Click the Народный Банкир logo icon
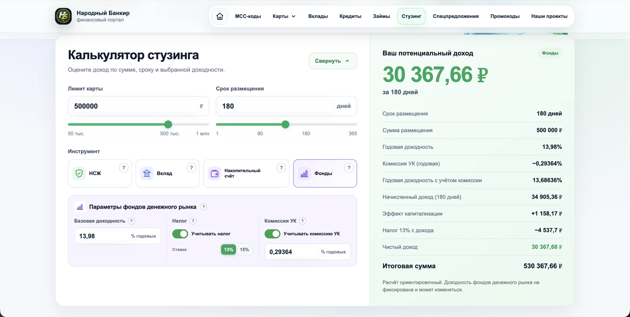This screenshot has width=630, height=317. pyautogui.click(x=63, y=16)
